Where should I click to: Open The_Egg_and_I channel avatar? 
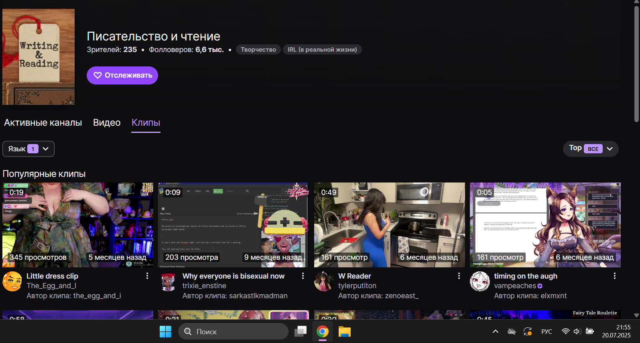pos(12,281)
